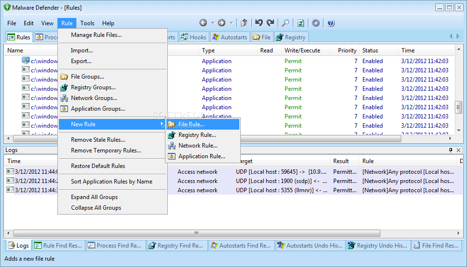This screenshot has height=267, width=467.
Task: Pin the Logs panel with pushpin icon
Action: (x=450, y=150)
